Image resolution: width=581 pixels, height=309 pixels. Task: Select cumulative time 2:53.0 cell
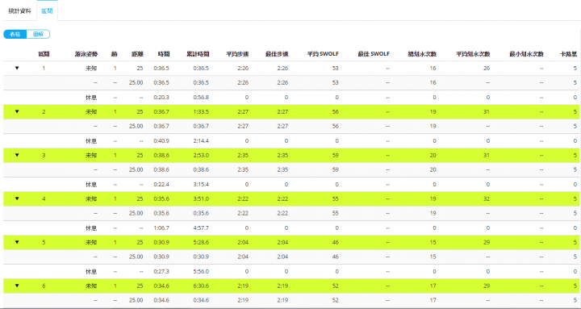point(201,155)
